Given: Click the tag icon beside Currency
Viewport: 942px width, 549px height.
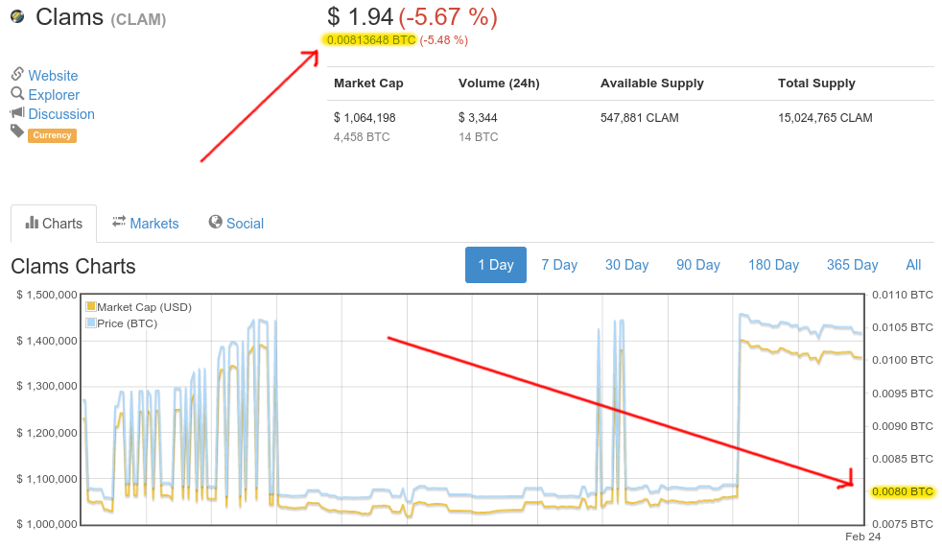Looking at the screenshot, I should pos(17,131).
